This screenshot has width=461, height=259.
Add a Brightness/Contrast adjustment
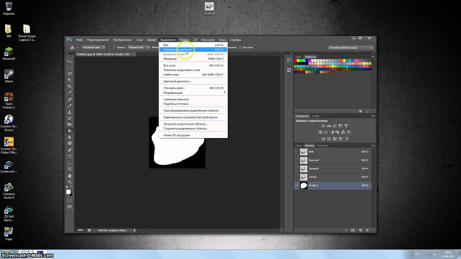coord(323,126)
